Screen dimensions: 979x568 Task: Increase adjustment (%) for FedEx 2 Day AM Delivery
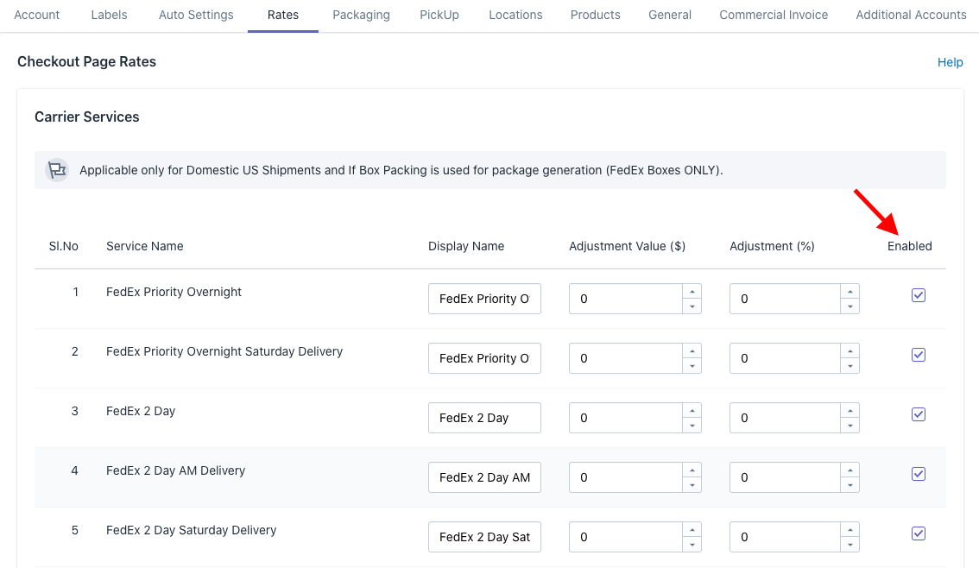click(850, 470)
